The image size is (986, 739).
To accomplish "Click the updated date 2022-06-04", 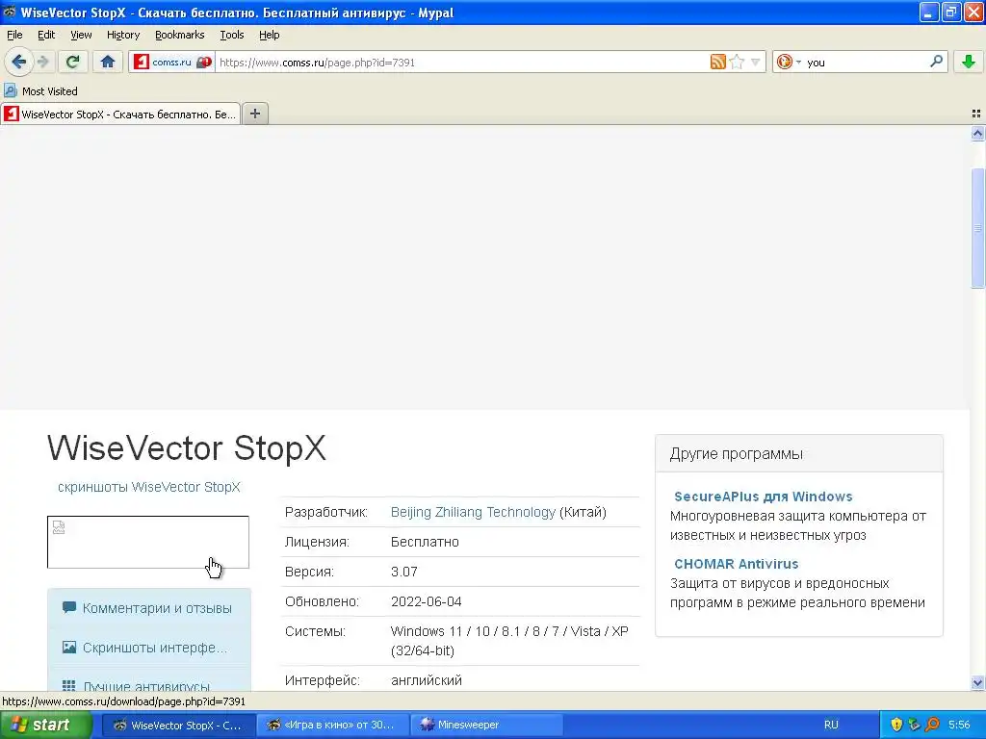I will [x=426, y=601].
